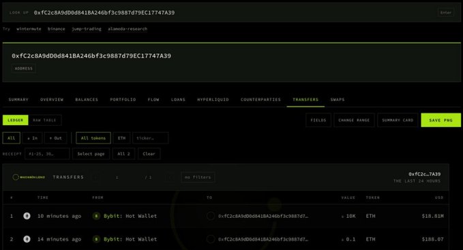The width and height of the screenshot is (463, 250).
Task: Click the USD column header
Action: (x=439, y=197)
